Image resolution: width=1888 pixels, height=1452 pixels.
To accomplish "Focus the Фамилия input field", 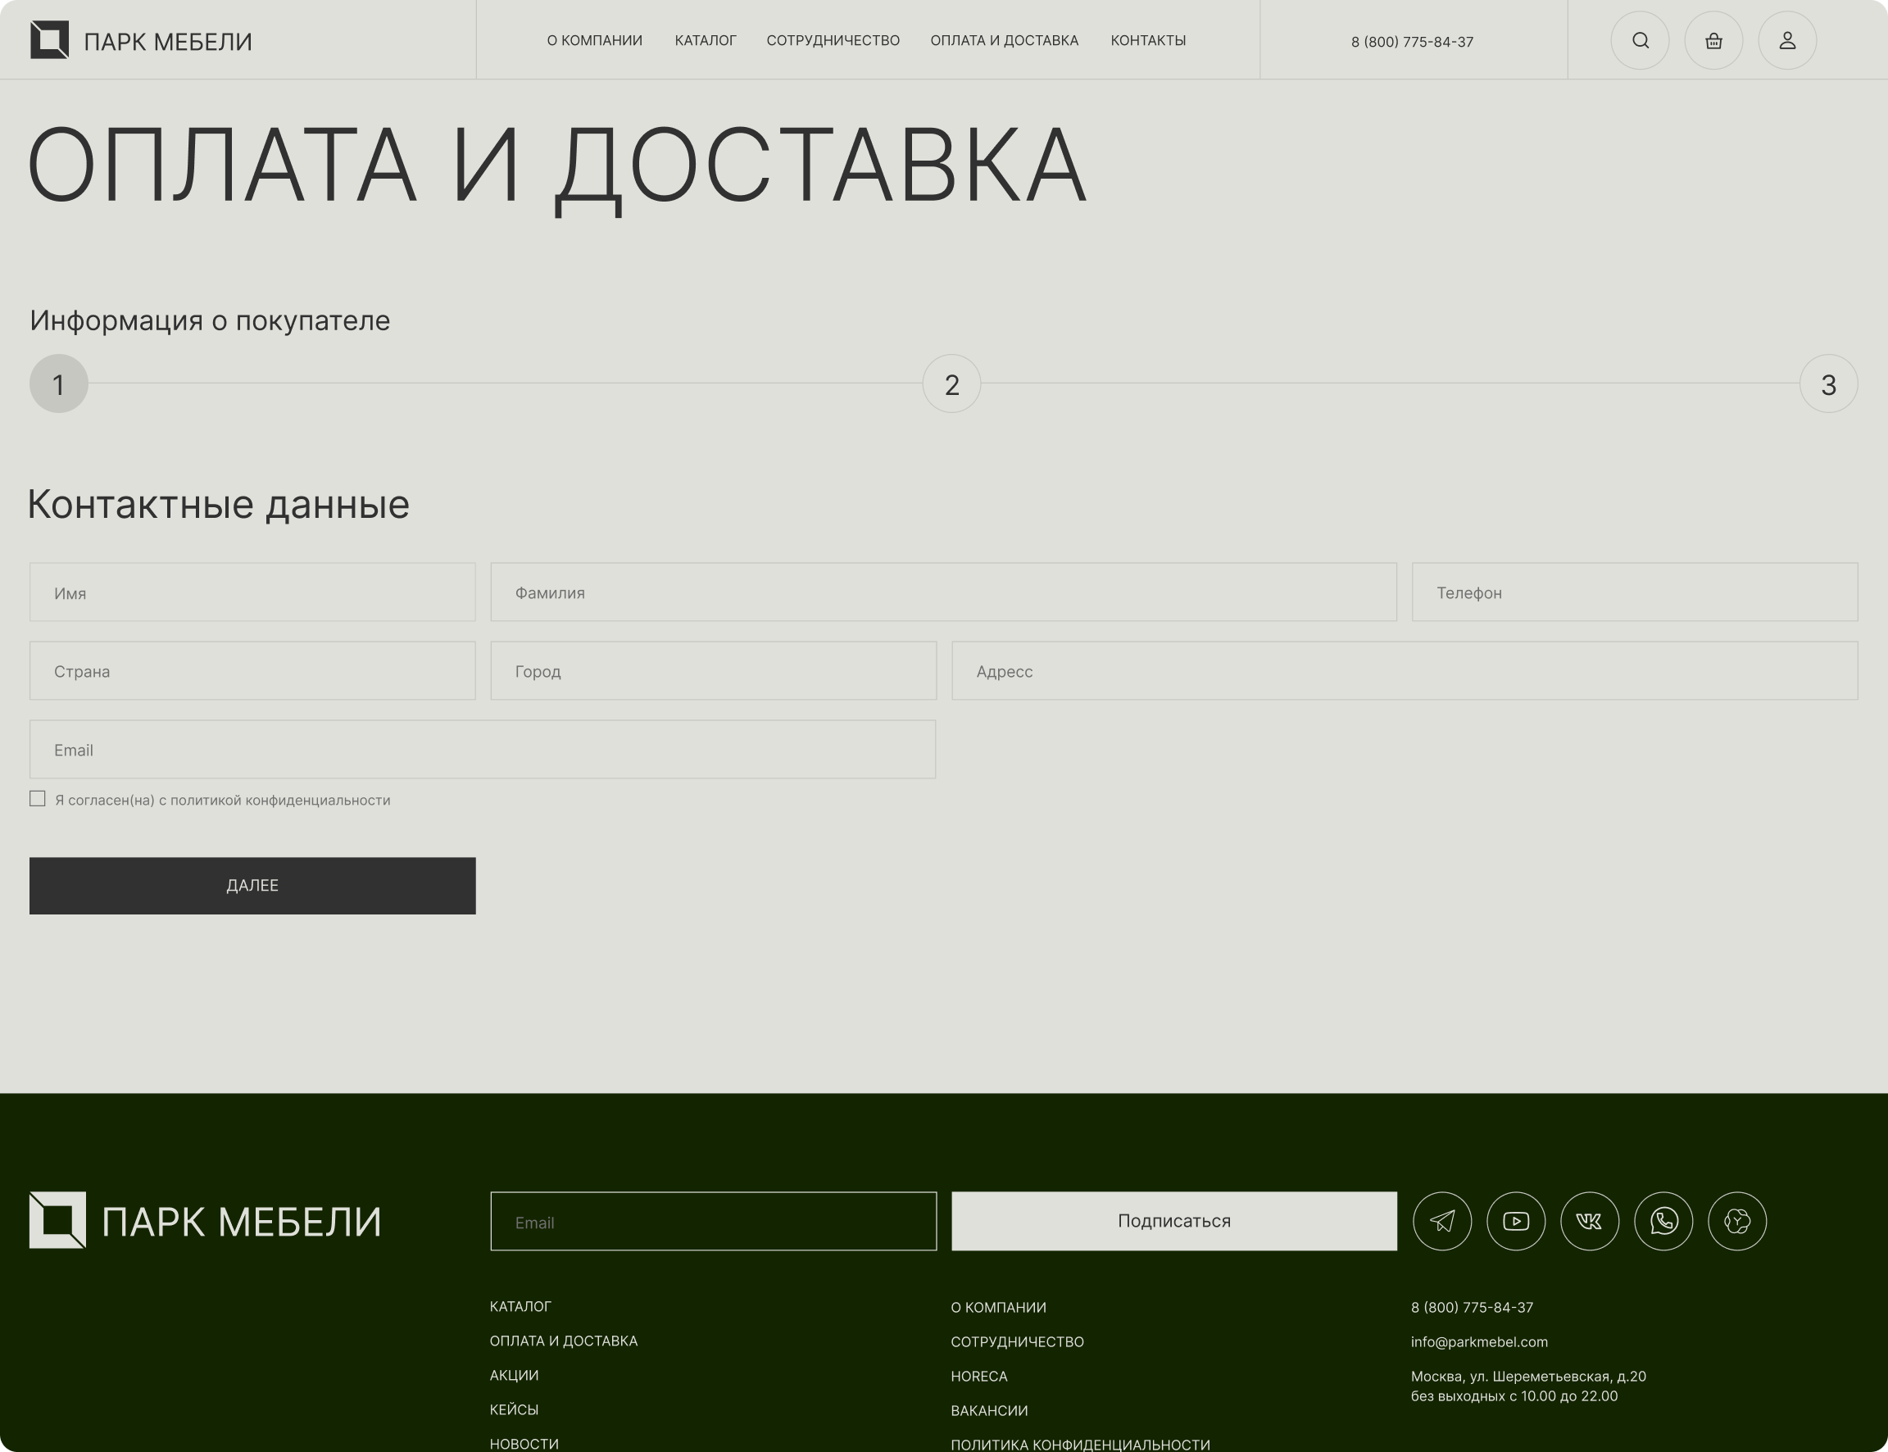I will (x=942, y=592).
